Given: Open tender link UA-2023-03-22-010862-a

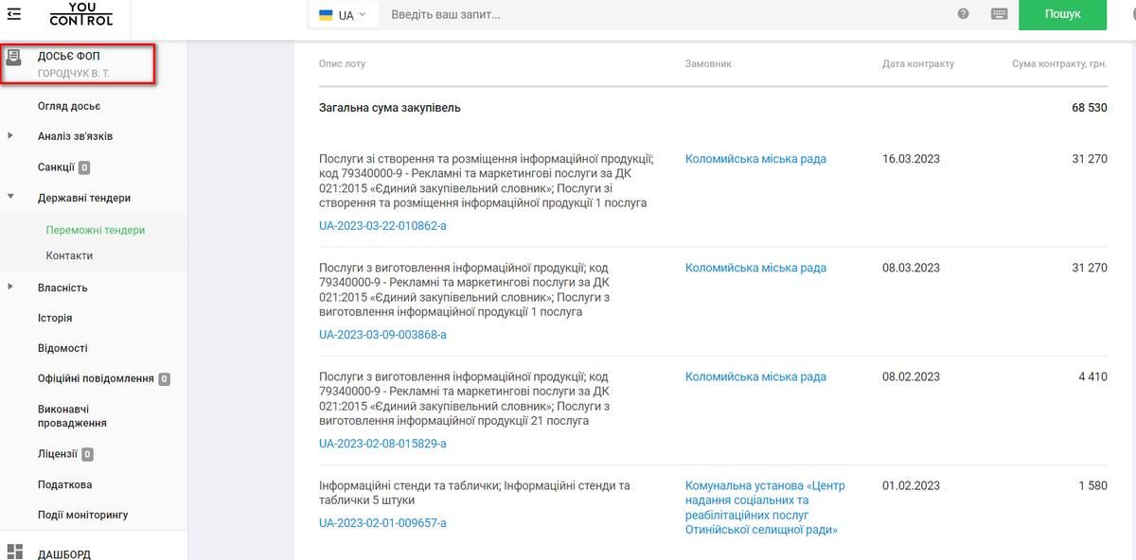Looking at the screenshot, I should click(382, 225).
